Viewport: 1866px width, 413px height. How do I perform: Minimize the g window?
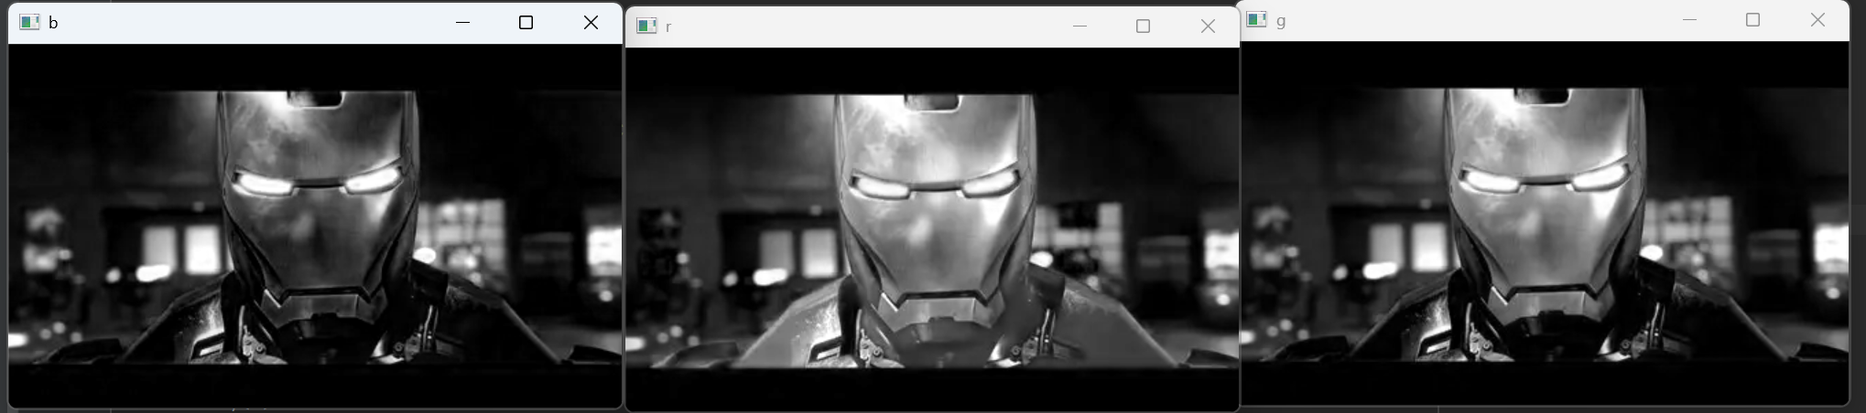pyautogui.click(x=1689, y=19)
